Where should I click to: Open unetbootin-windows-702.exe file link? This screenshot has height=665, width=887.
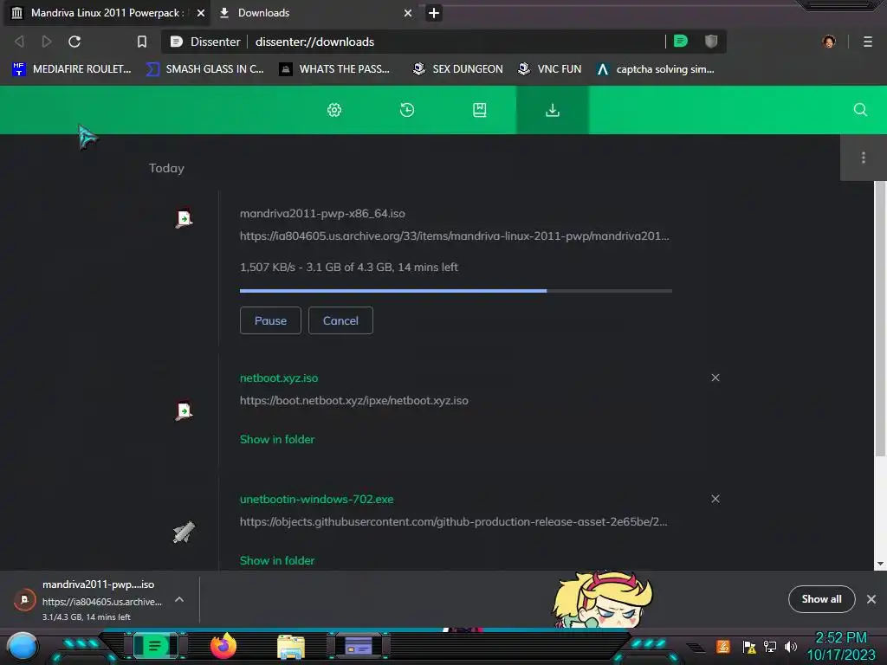pyautogui.click(x=317, y=500)
